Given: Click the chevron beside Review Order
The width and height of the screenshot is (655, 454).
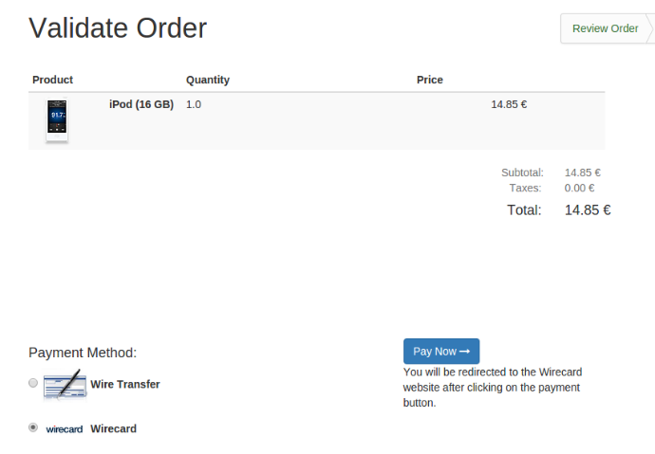Looking at the screenshot, I should coord(650,28).
